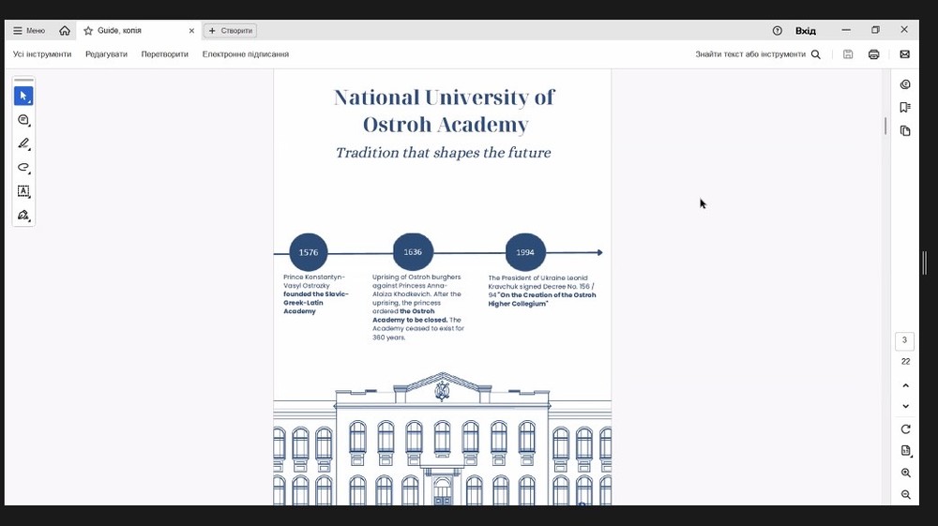Open the Bookmarks panel icon
The image size is (938, 526).
pos(905,107)
